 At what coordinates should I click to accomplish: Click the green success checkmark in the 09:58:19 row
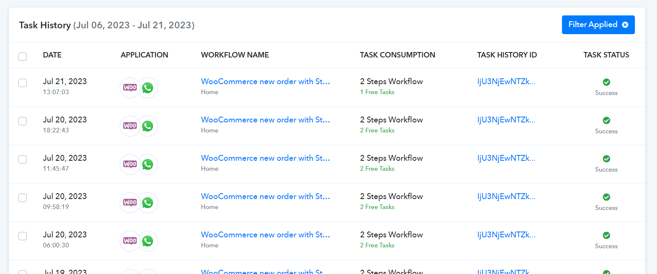coord(607,197)
